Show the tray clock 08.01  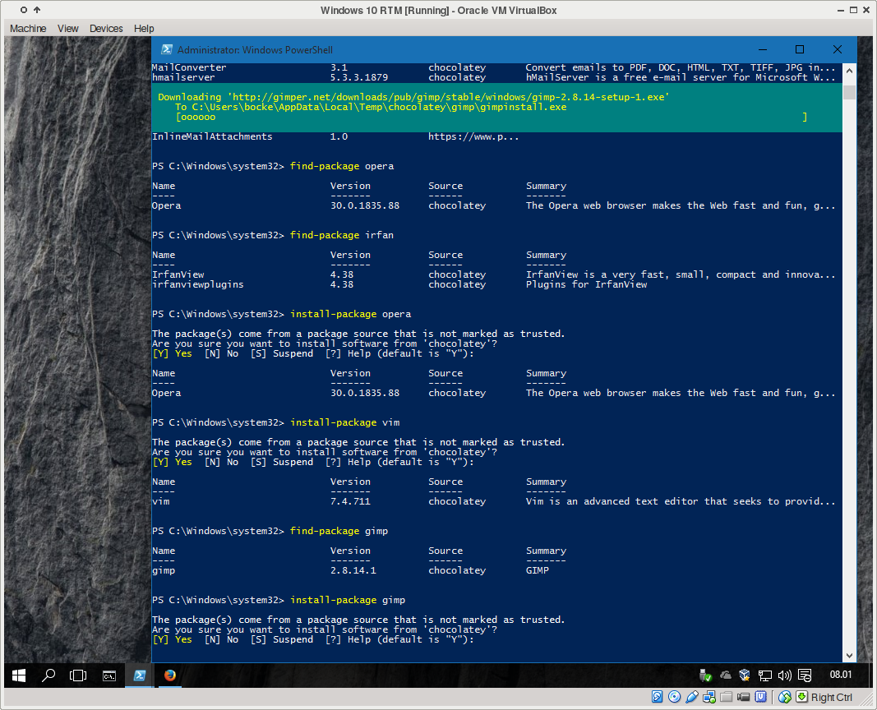[841, 675]
